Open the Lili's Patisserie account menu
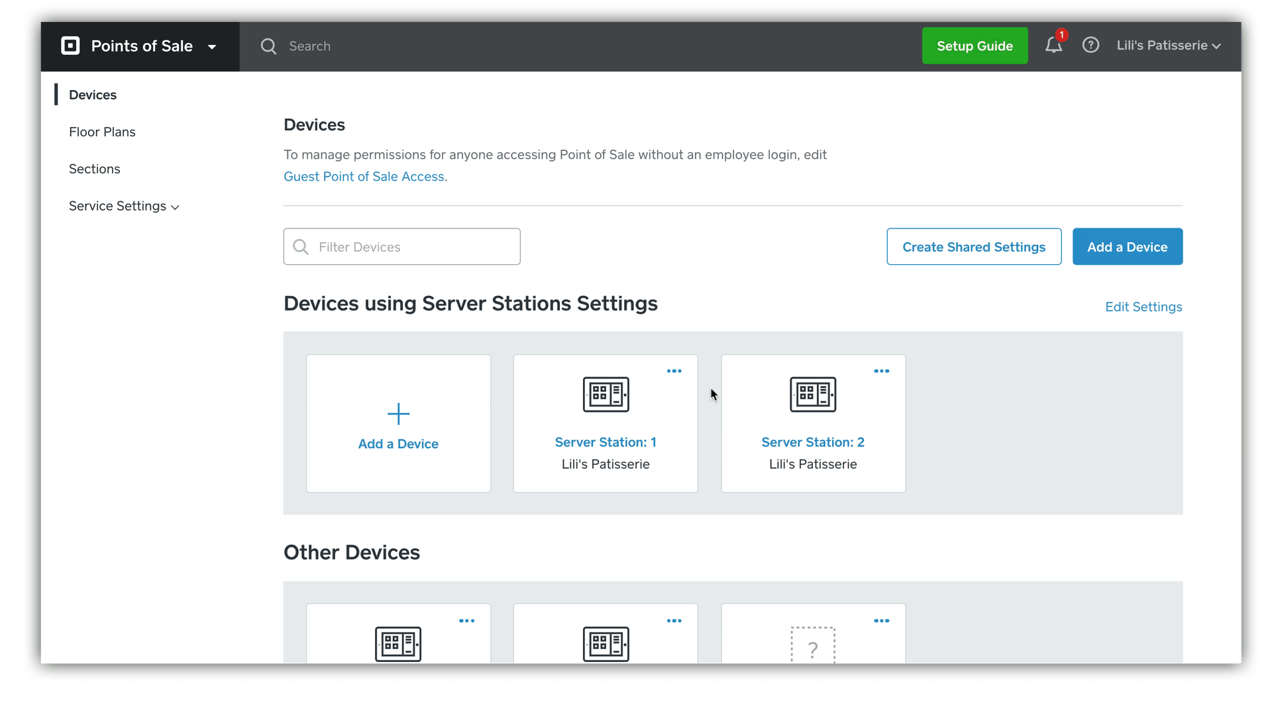 point(1168,46)
